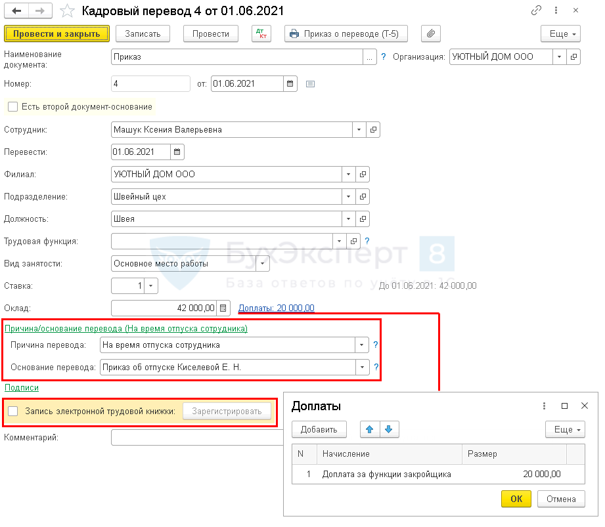Tick 'Запись электронной трудовой книжки' checkbox

[x=13, y=411]
